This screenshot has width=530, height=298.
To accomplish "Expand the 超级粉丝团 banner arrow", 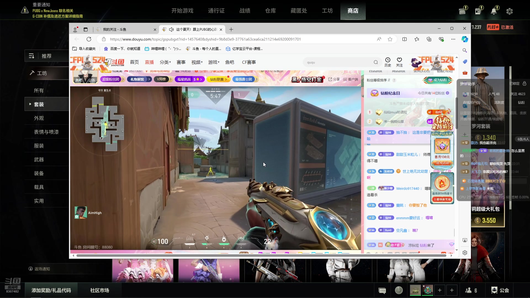I will pyautogui.click(x=123, y=79).
